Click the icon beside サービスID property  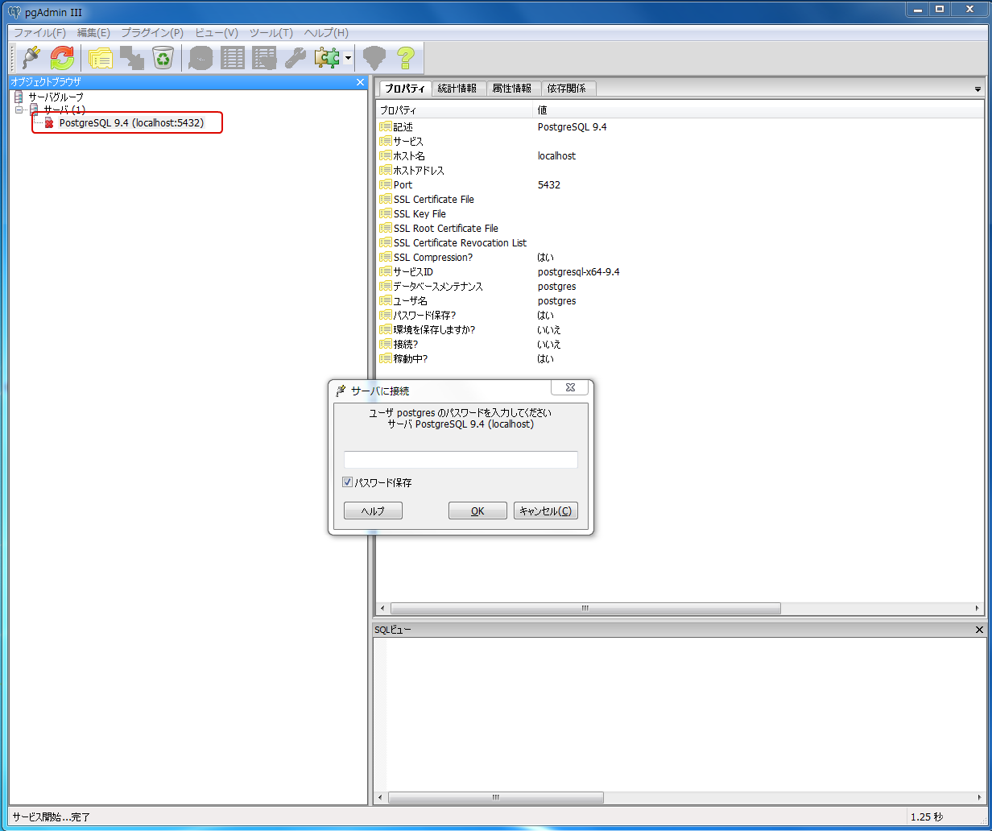[386, 272]
